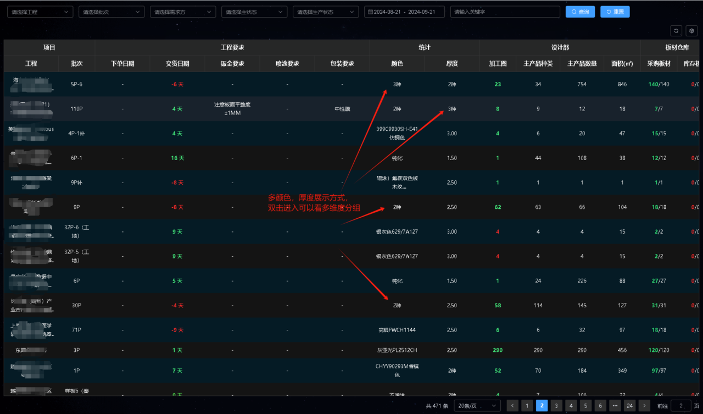Open the 请选择批次 dropdown

(111, 12)
